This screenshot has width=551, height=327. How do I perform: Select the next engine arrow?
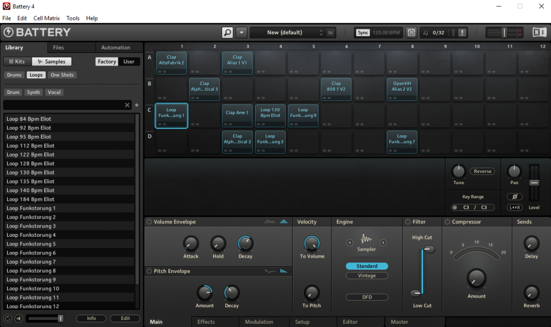(383, 243)
